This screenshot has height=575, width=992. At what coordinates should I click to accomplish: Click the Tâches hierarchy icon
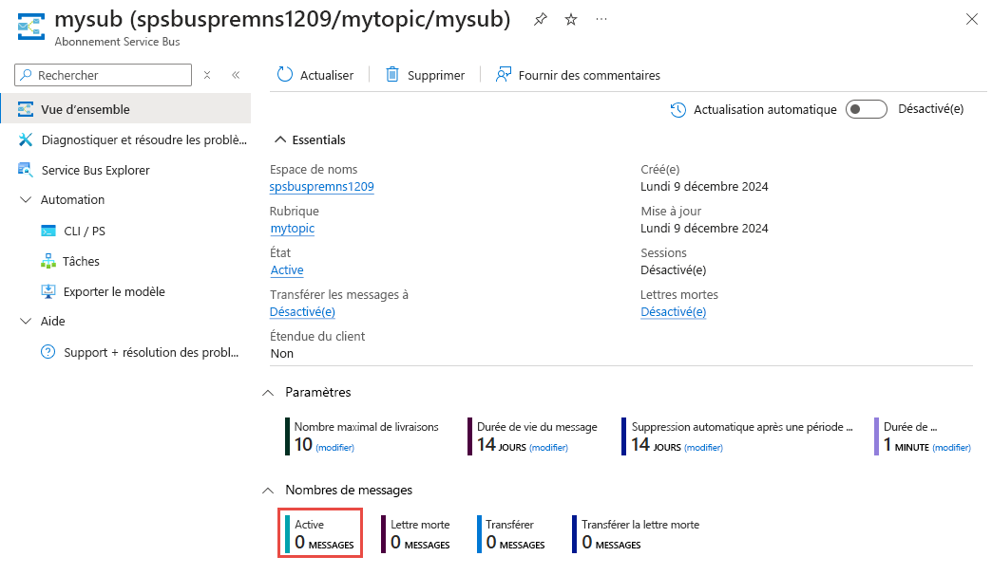(x=48, y=261)
